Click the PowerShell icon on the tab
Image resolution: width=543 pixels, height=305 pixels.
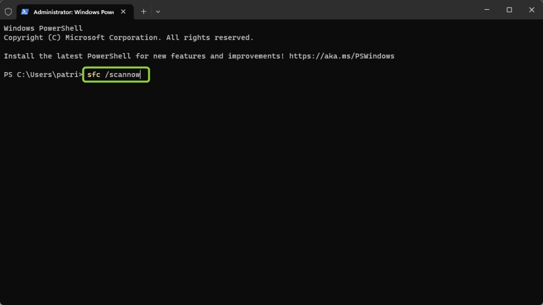25,11
